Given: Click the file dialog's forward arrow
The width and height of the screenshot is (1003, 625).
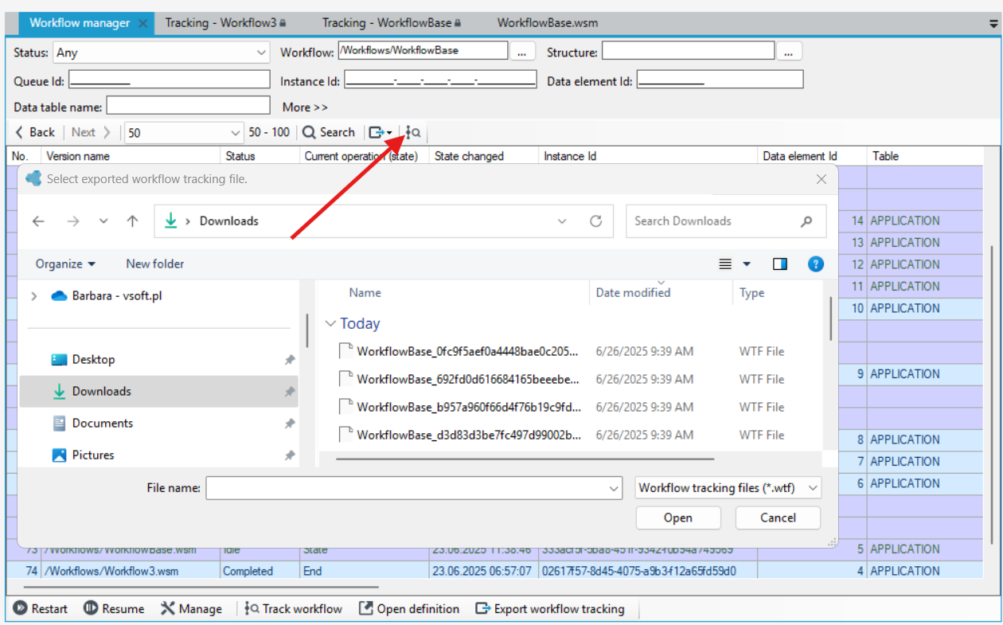Looking at the screenshot, I should (x=74, y=221).
